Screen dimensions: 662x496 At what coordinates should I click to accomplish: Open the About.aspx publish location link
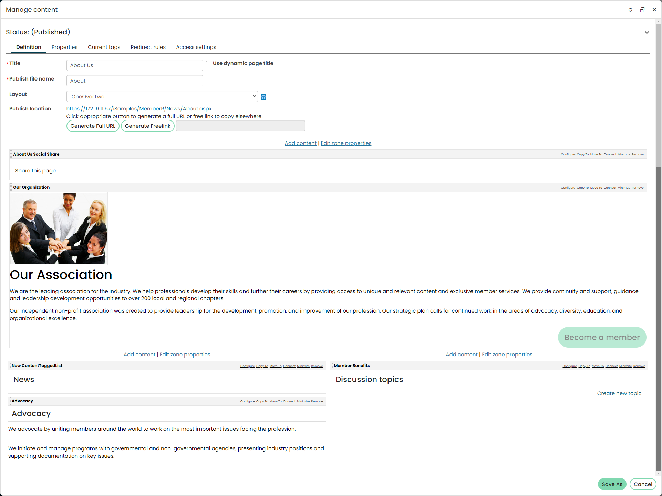[x=139, y=109]
